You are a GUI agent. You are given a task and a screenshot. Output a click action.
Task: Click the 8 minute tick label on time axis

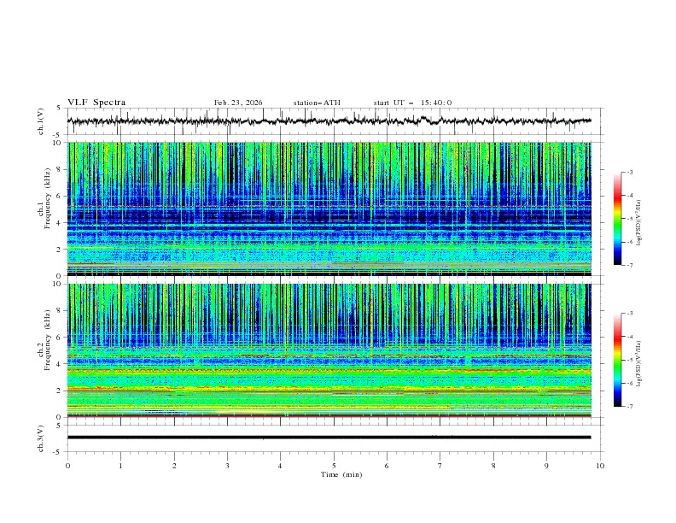pos(493,466)
